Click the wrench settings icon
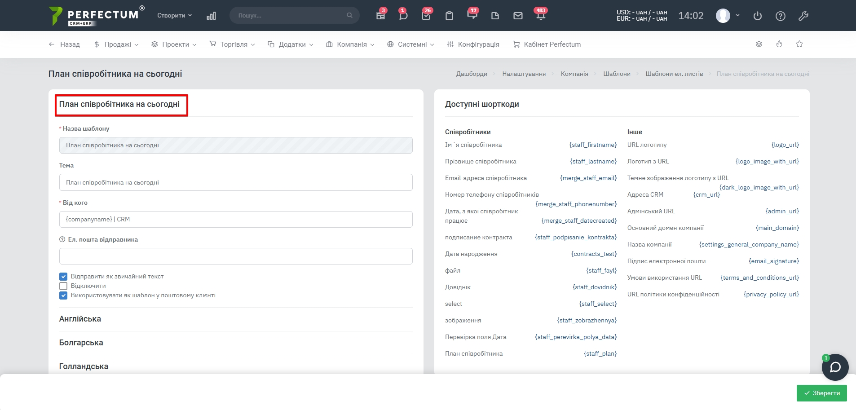This screenshot has width=856, height=410. pyautogui.click(x=803, y=16)
